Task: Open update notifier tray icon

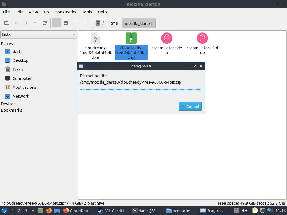Action: pos(270,210)
